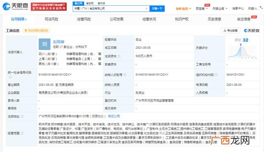Click the 刘 avatar of the legal representative
This screenshot has width=264, height=152.
tap(45, 44)
